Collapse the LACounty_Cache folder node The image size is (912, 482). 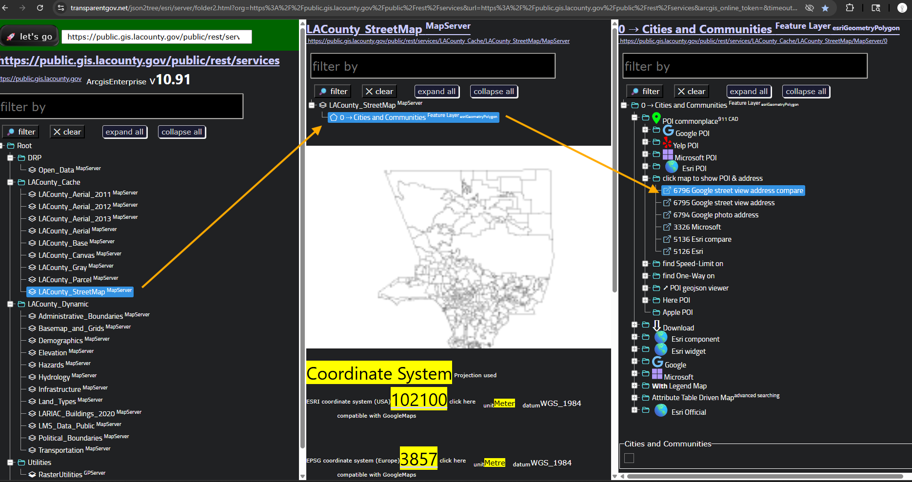10,182
